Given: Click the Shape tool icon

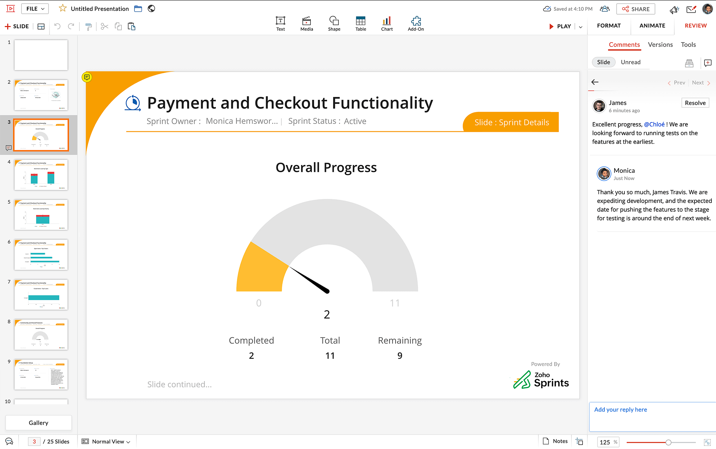Looking at the screenshot, I should 334,24.
